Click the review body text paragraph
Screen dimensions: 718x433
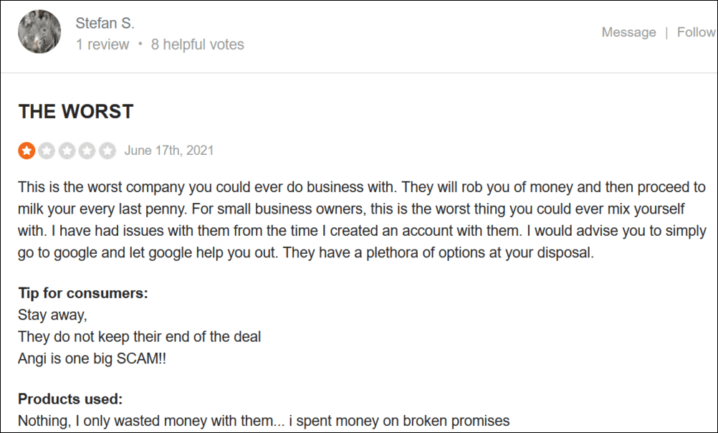[358, 219]
